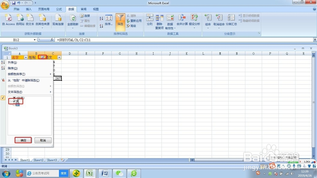The height and width of the screenshot is (178, 317).
Task: Open WeChat from the taskbar
Action: pyautogui.click(x=120, y=173)
